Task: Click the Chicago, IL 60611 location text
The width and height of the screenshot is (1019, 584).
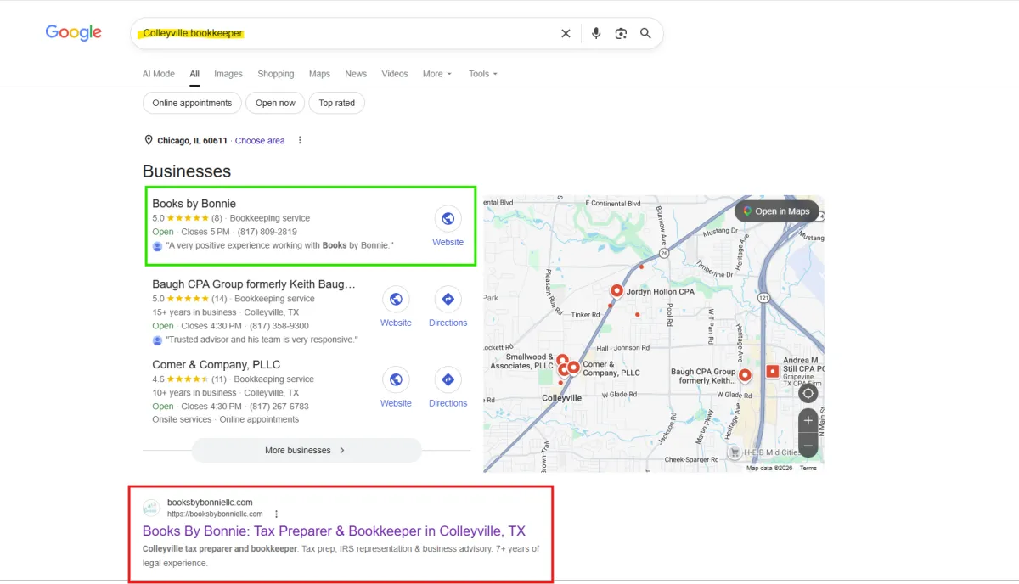Action: pos(193,141)
